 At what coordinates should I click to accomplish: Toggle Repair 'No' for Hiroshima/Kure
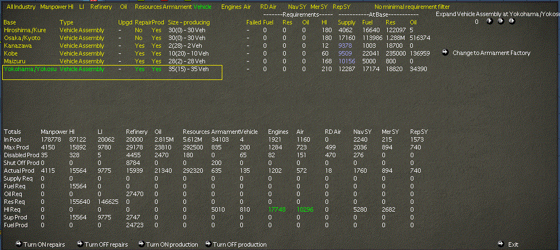(x=139, y=30)
